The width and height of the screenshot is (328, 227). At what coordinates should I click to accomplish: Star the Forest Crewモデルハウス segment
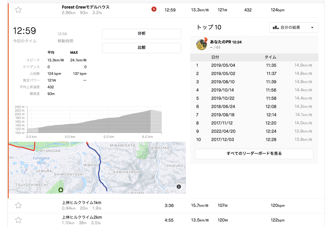click(18, 10)
